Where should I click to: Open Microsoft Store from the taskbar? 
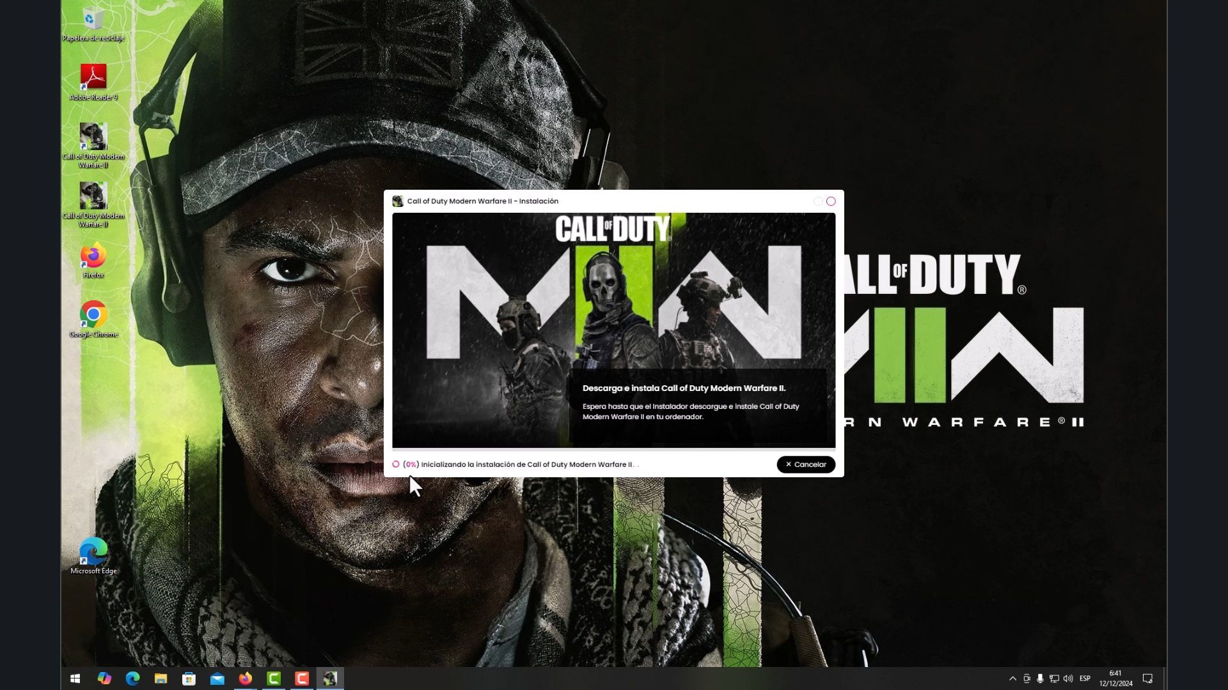coord(189,678)
